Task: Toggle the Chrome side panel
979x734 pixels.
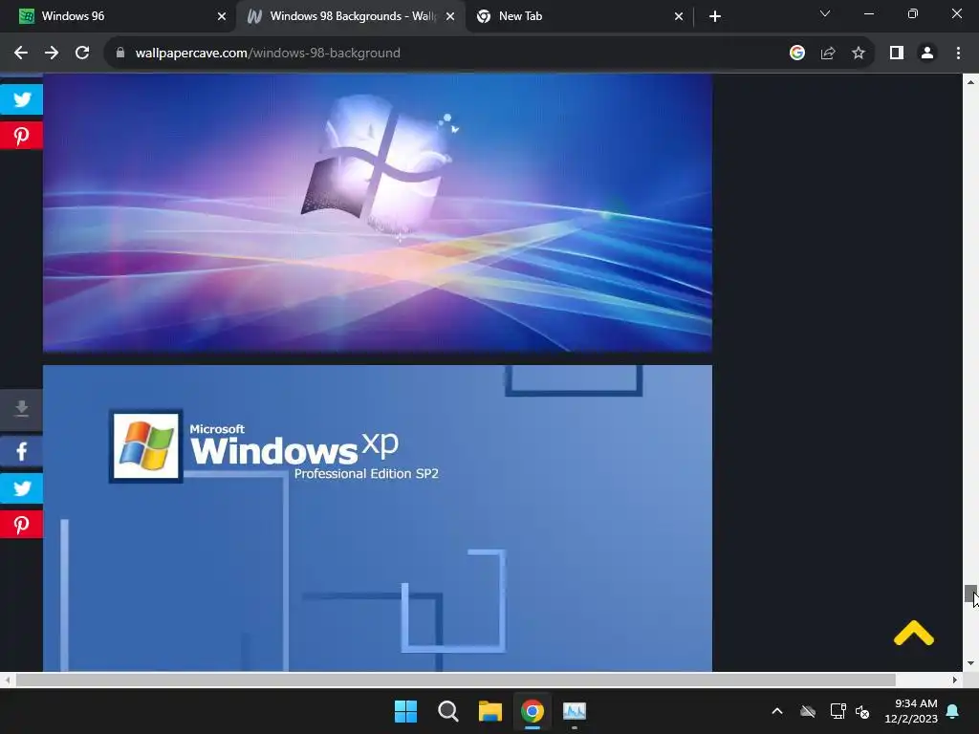Action: coord(897,54)
